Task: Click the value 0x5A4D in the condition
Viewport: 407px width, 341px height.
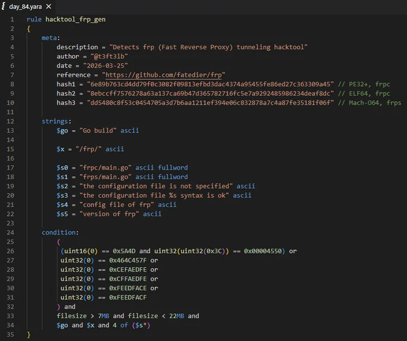Action: (x=124, y=251)
